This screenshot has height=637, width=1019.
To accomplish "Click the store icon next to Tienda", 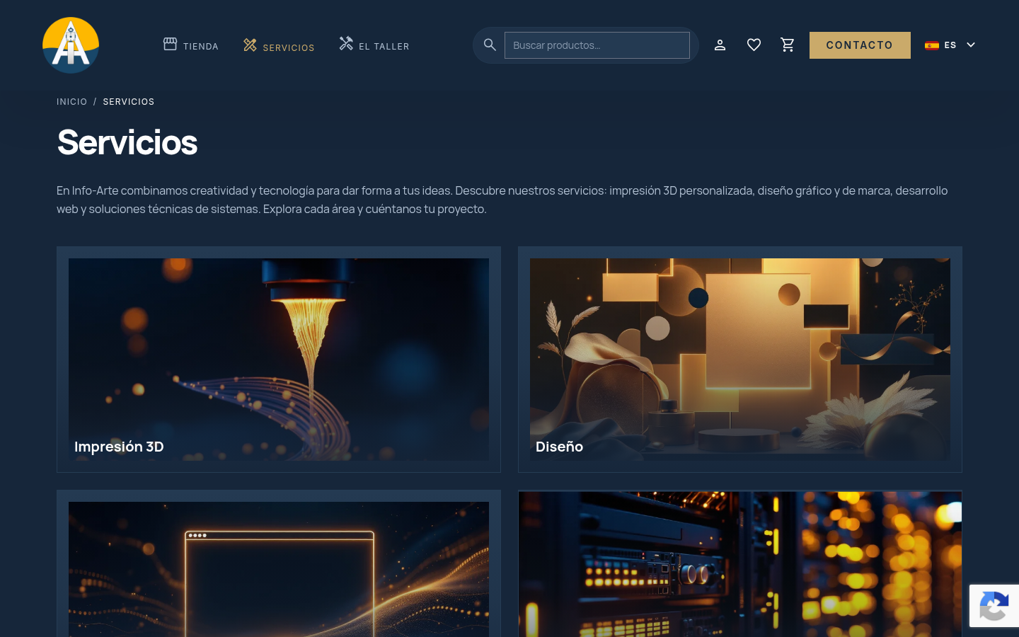I will pyautogui.click(x=170, y=44).
